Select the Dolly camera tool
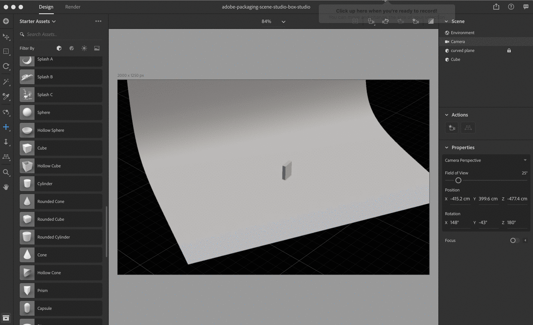This screenshot has height=325, width=533. point(6,142)
